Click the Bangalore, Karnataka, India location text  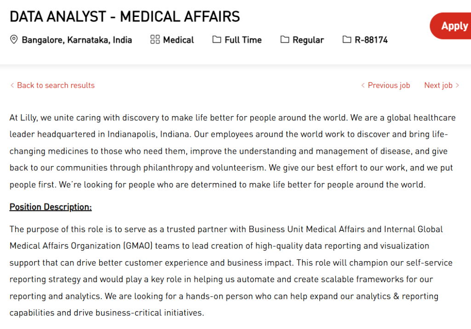click(77, 39)
